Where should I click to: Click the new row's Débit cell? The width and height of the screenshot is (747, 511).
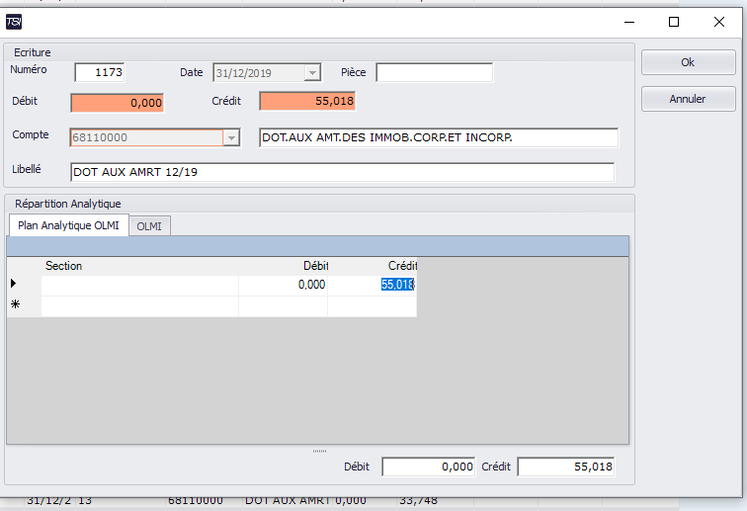click(x=283, y=306)
